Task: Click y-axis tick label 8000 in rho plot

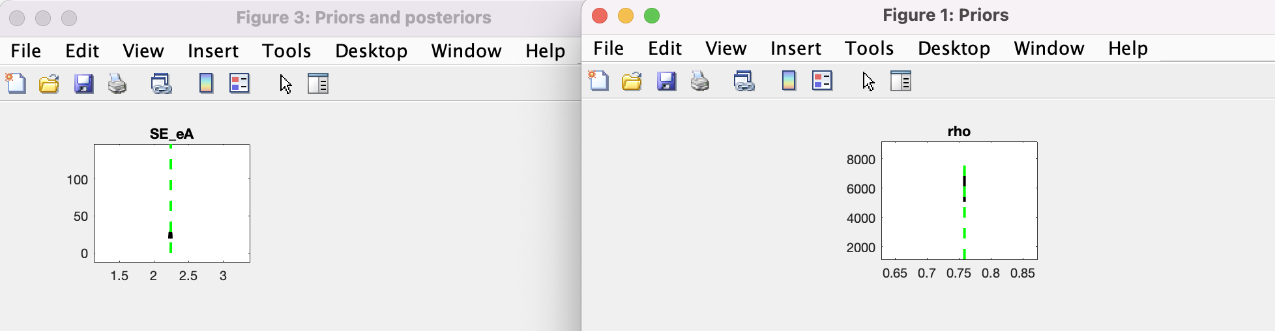Action: point(860,160)
